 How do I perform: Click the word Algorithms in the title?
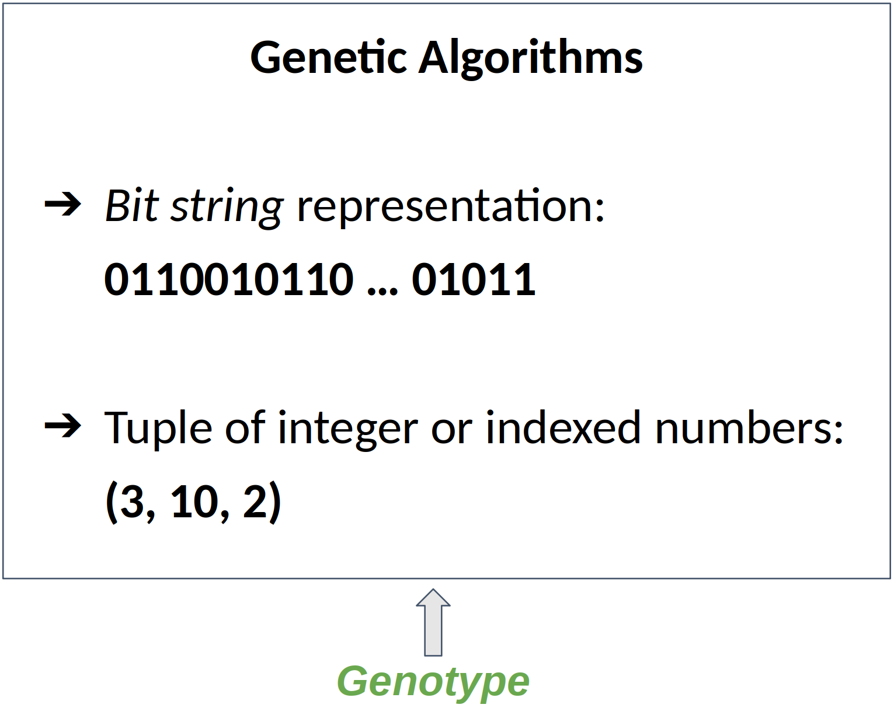coord(530,58)
